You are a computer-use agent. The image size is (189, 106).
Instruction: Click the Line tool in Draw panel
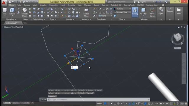(52, 12)
